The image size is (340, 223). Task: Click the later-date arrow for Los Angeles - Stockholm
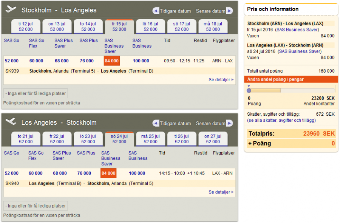click(x=229, y=124)
